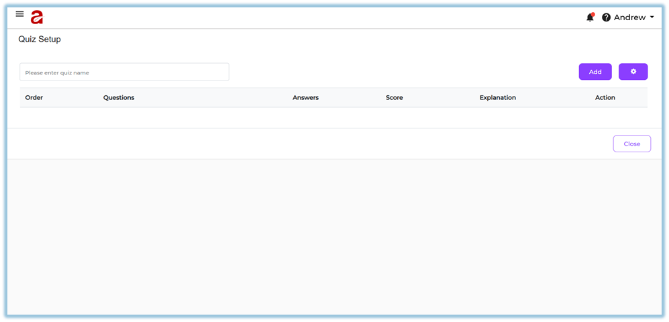The image size is (669, 322).
Task: Open the hamburger navigation menu
Action: point(19,14)
